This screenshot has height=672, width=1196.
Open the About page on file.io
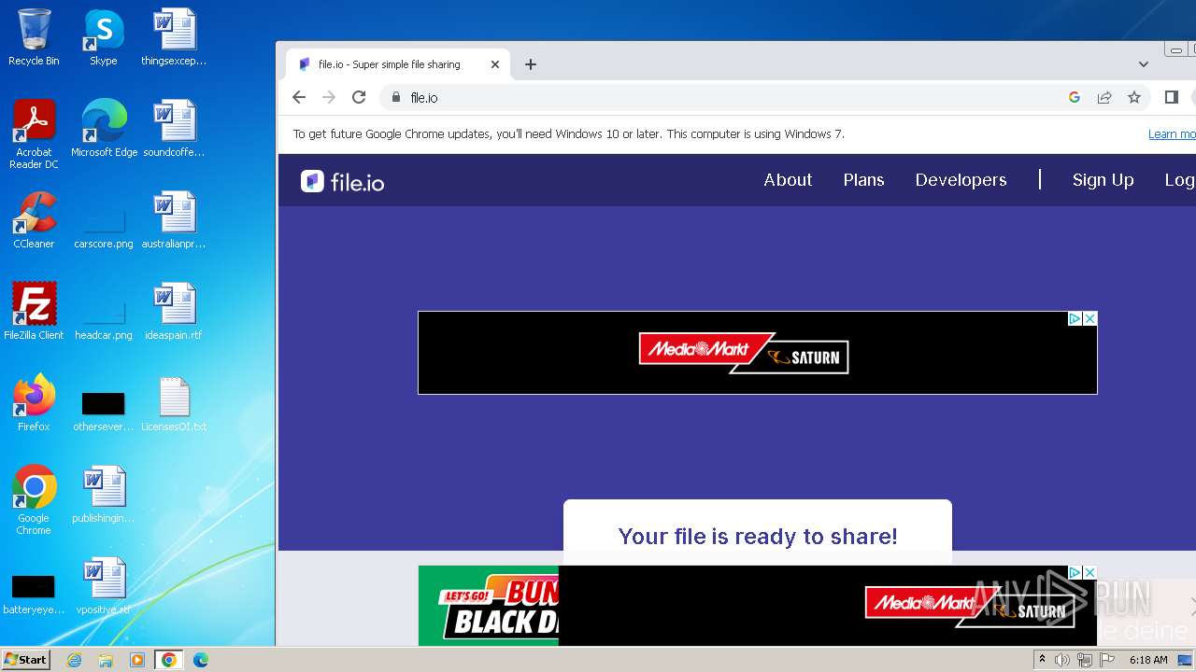point(788,180)
